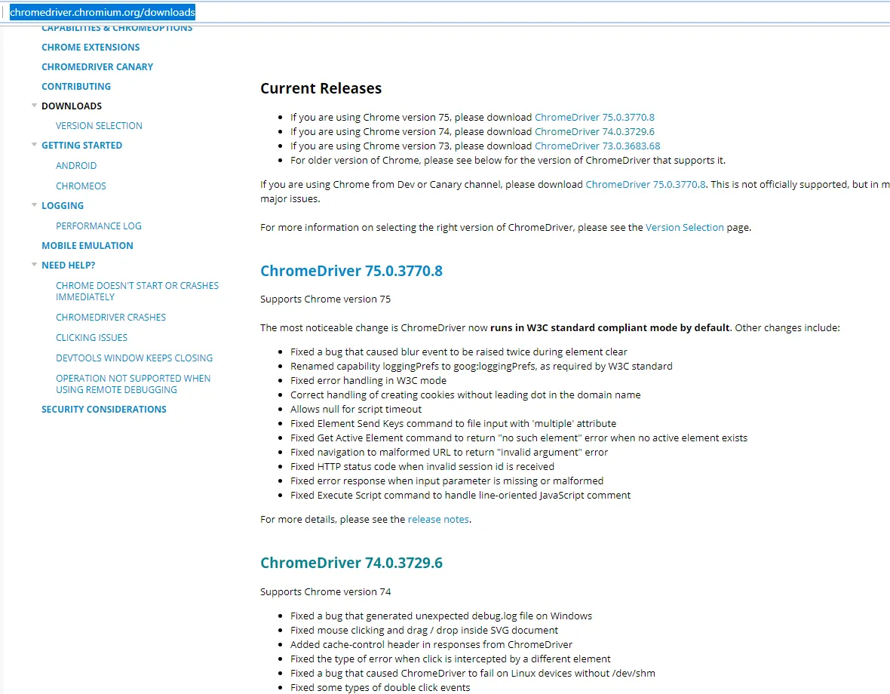Click 'Fixed HTTP status code' bullet text
The image size is (890, 694).
(422, 466)
